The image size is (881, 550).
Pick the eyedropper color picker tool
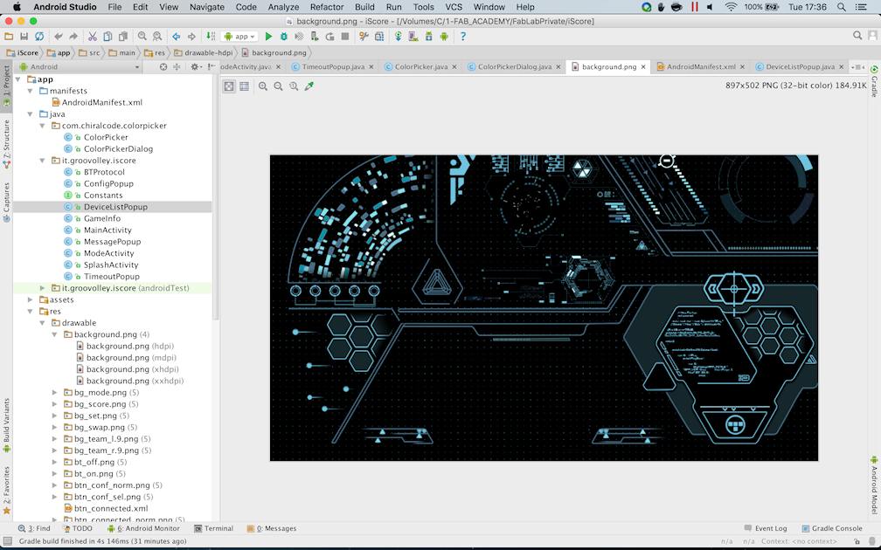click(309, 86)
